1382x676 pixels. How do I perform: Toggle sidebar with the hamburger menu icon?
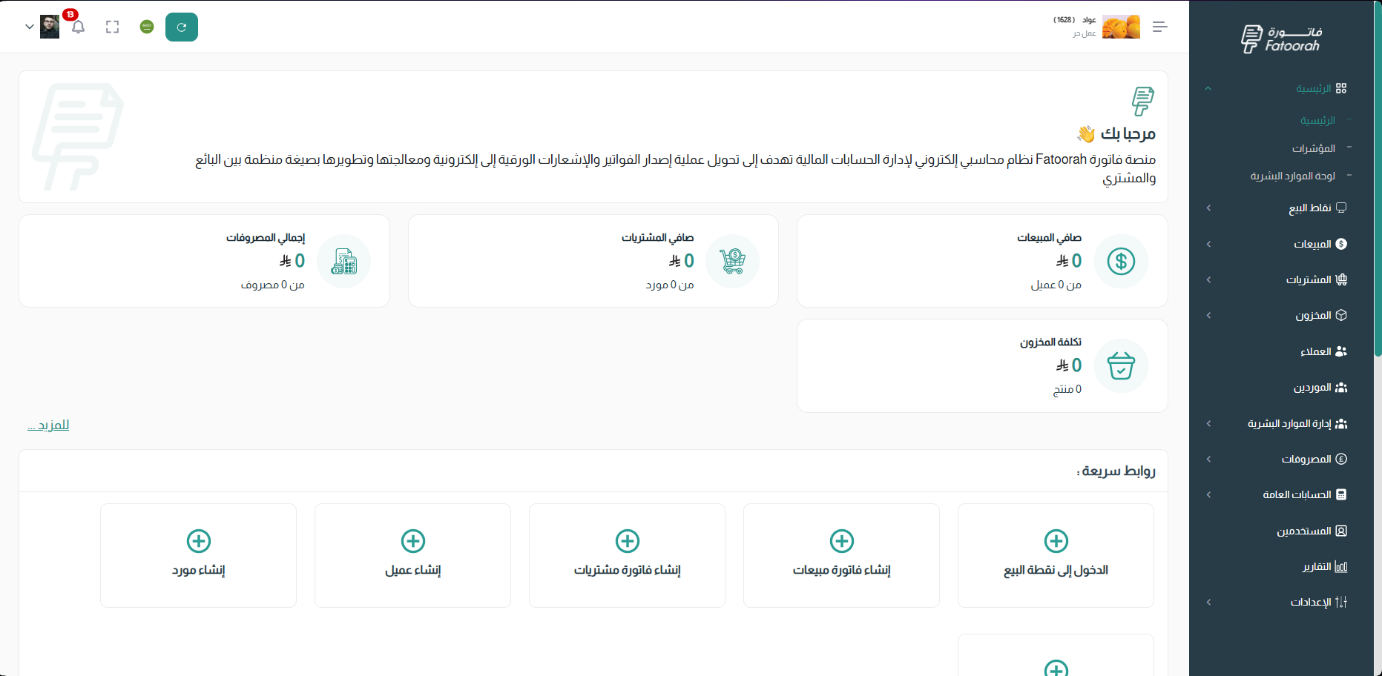tap(1159, 27)
